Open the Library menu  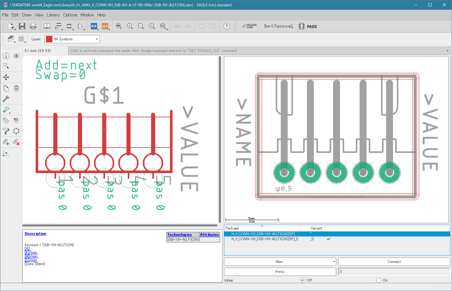53,15
